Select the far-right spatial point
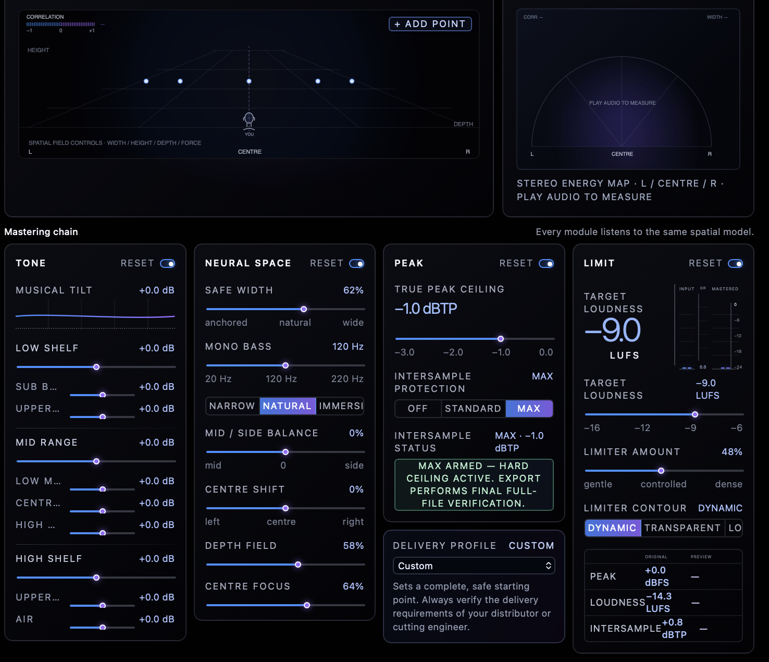This screenshot has width=769, height=662. point(352,81)
